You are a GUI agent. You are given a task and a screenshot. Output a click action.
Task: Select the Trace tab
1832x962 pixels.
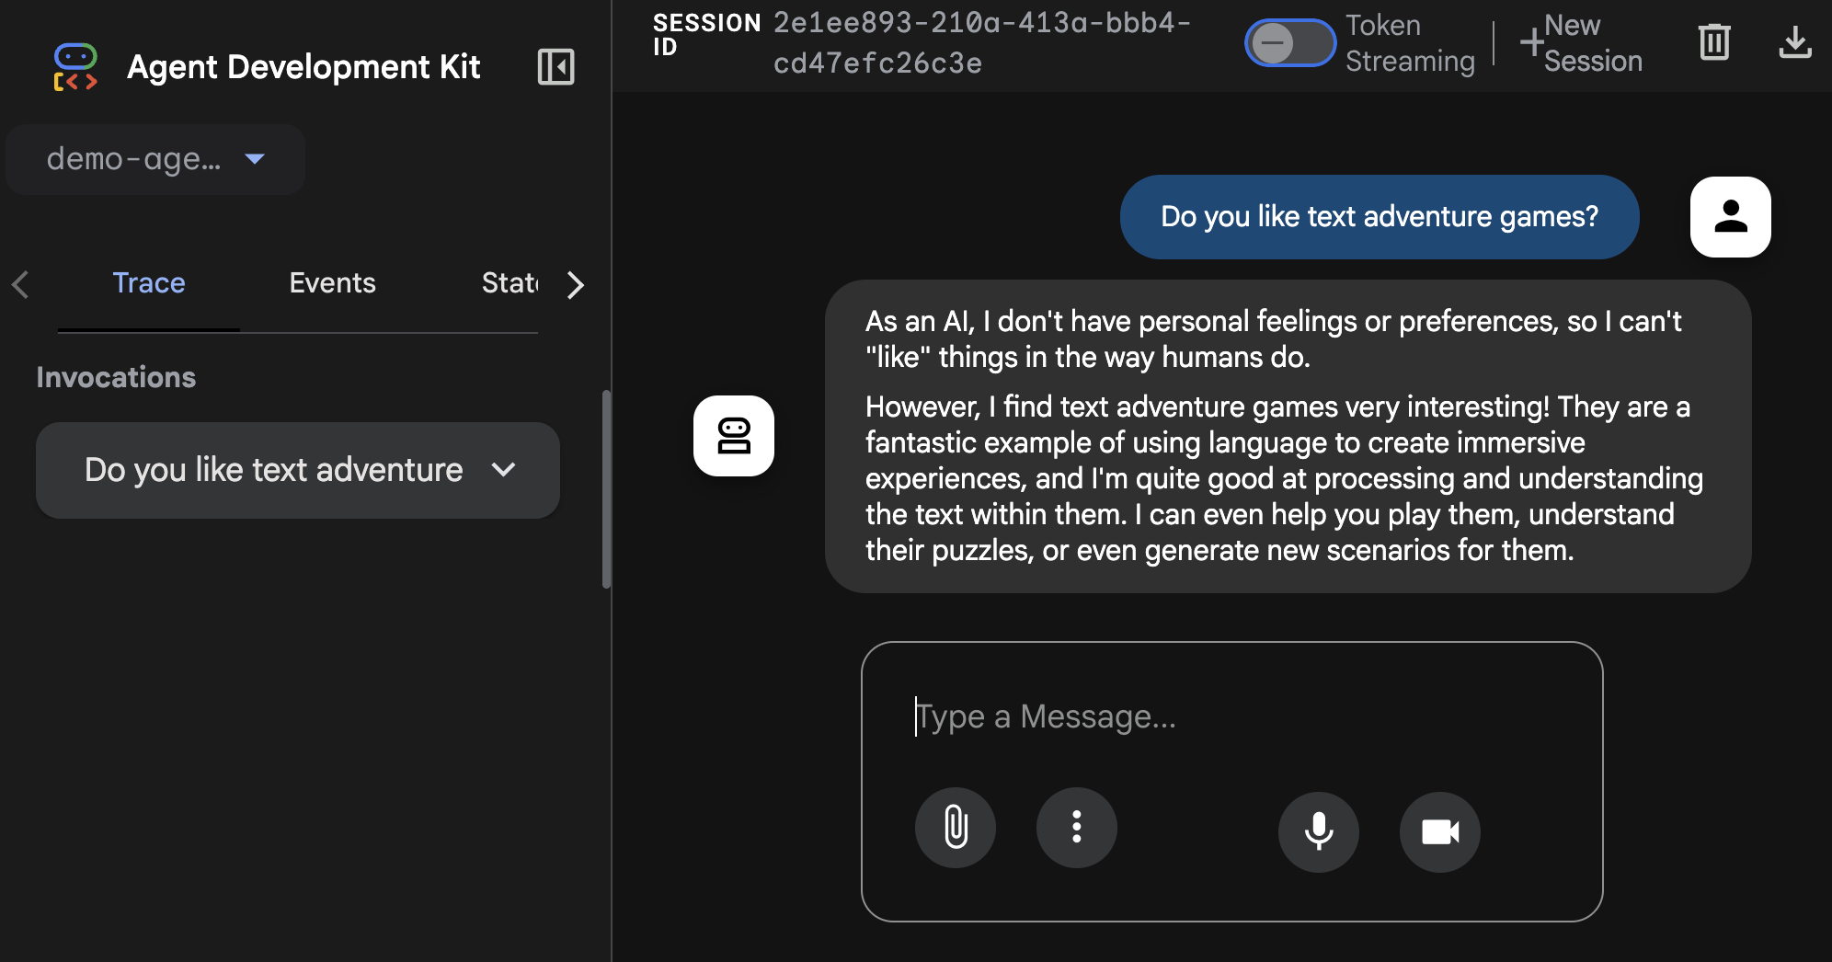tap(149, 283)
